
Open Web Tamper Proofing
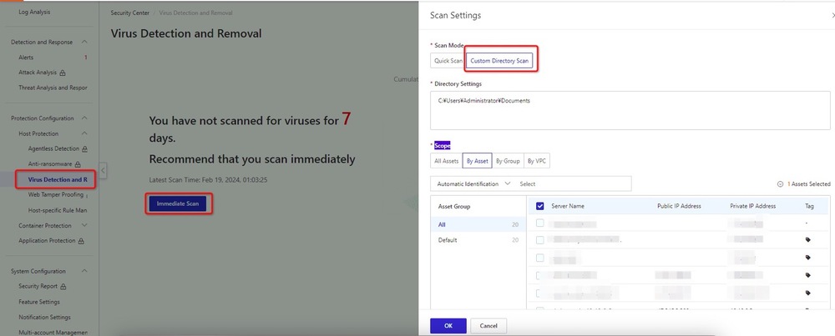(x=56, y=194)
